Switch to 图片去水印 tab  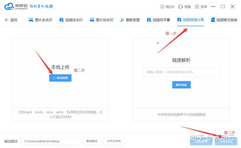click(41, 20)
